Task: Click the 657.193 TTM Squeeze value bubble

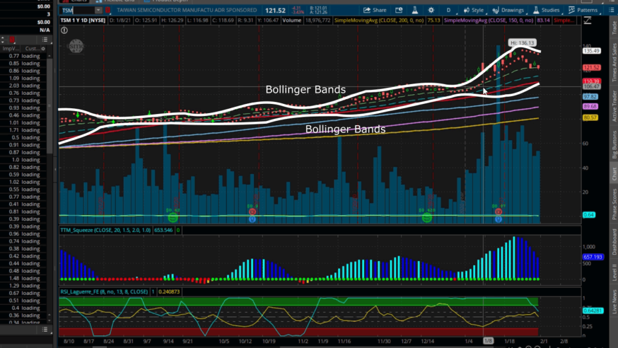Action: [x=593, y=257]
